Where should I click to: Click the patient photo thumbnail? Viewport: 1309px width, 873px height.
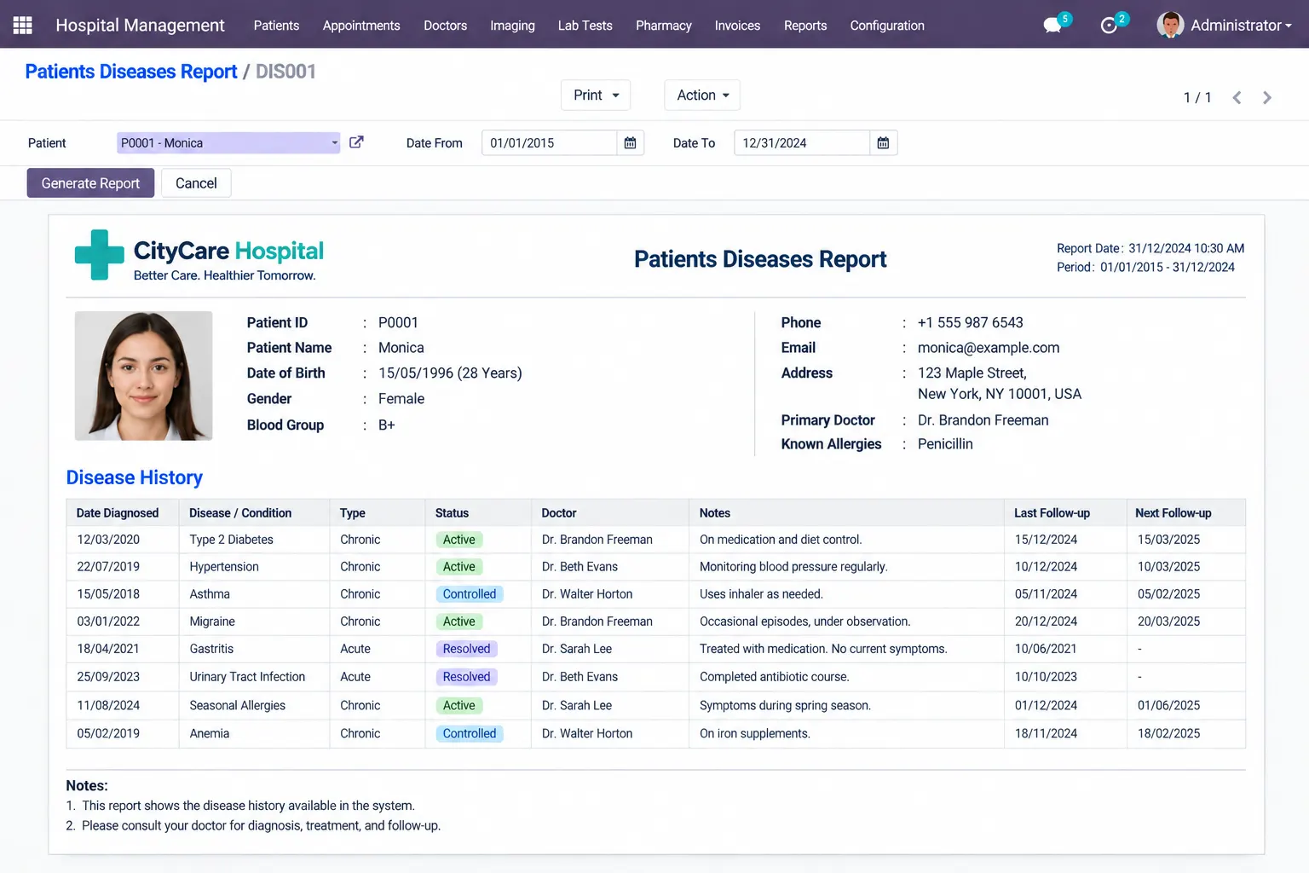click(x=143, y=376)
